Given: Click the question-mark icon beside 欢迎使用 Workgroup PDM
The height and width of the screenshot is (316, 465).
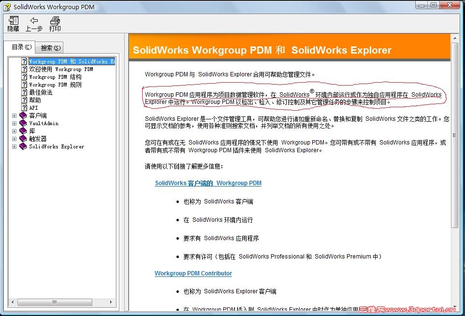Looking at the screenshot, I should (24, 69).
